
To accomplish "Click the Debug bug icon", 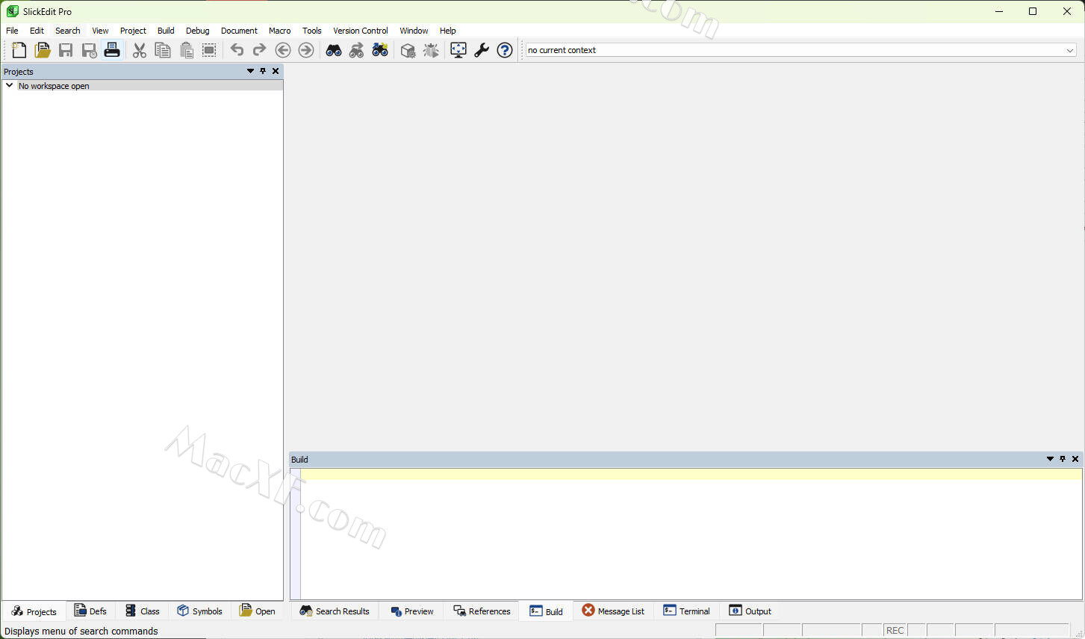I will tap(431, 50).
